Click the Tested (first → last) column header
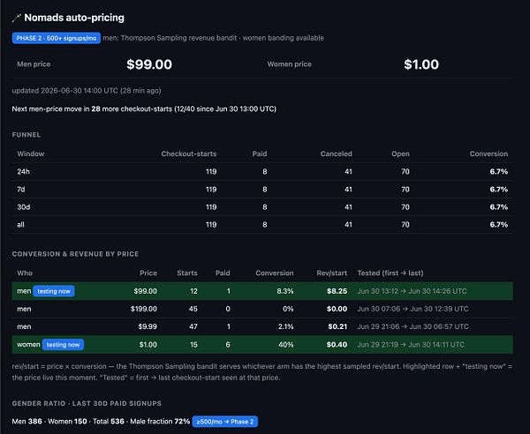This screenshot has height=434, width=530. 390,273
